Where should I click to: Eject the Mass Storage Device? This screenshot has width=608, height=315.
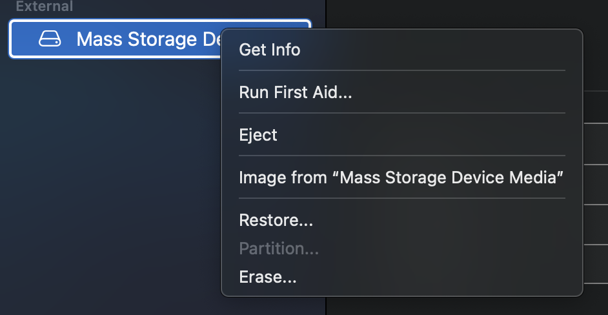coord(258,135)
